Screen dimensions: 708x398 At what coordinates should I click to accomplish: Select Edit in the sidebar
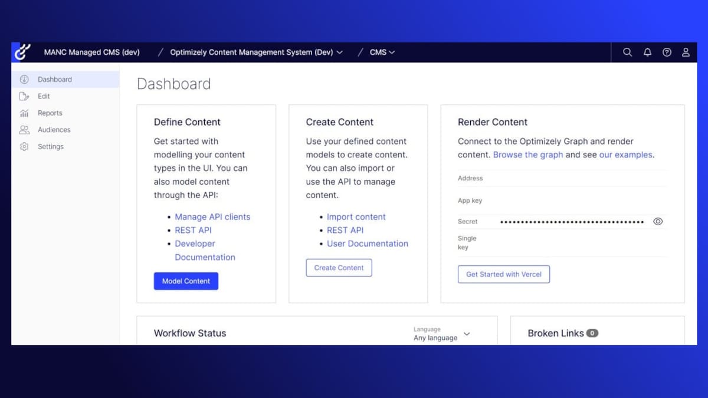point(65,96)
